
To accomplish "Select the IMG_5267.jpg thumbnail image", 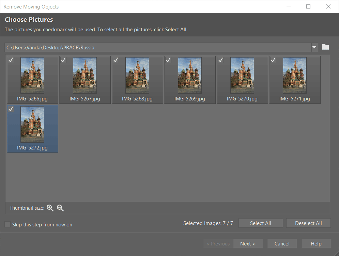I will tap(85, 75).
